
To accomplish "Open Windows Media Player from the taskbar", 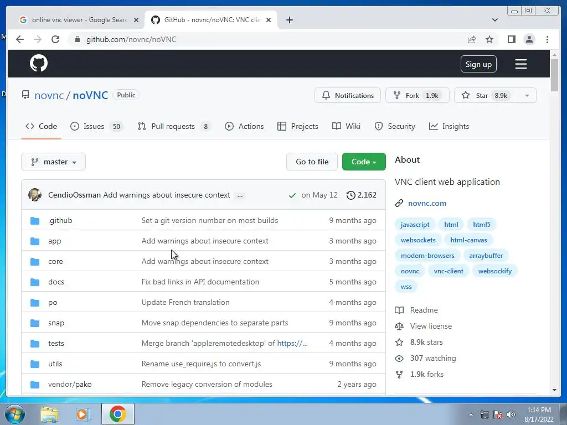I will click(x=83, y=414).
